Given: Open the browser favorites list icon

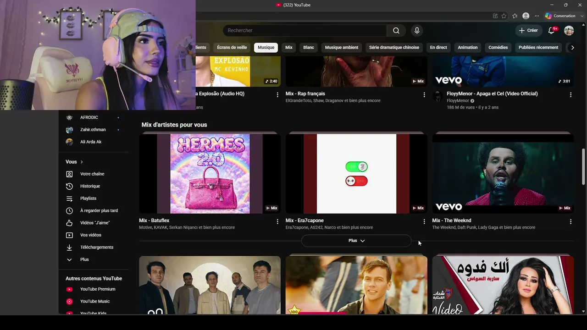Looking at the screenshot, I should [515, 16].
